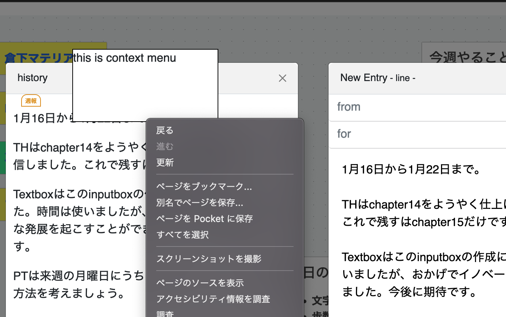The width and height of the screenshot is (506, 317).
Task: Click the "New Entry - line -" panel title
Action: point(378,77)
